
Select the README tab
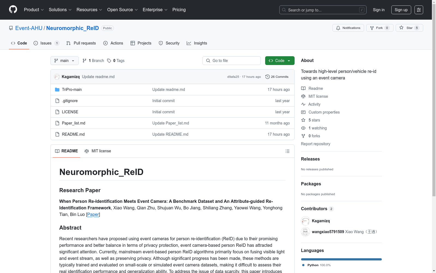click(66, 151)
